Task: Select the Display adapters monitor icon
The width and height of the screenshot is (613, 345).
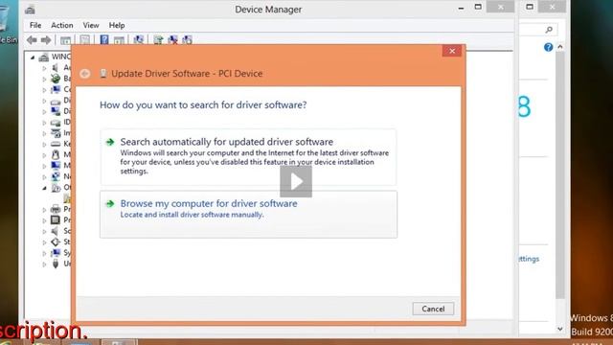Action: 56,111
